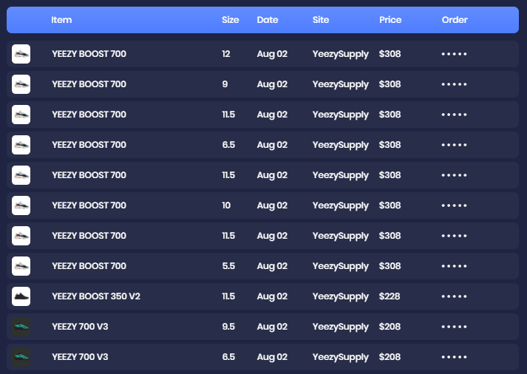Viewport: 527px width, 374px height.
Task: Click Aug 02 date in the size 9 row
Action: [272, 84]
